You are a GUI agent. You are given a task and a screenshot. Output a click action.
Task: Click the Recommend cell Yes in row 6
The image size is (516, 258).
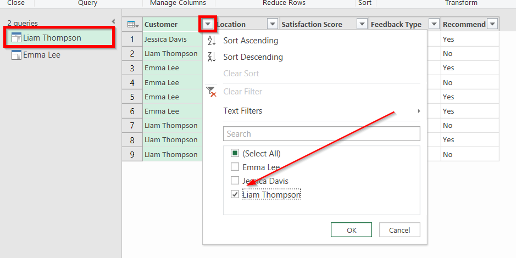470,111
